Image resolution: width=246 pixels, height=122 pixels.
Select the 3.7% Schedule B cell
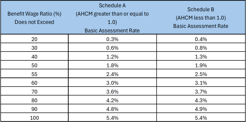click(201, 91)
